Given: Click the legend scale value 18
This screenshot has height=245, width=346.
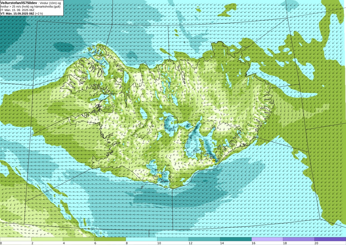Looking at the screenshot, I should [285, 243].
